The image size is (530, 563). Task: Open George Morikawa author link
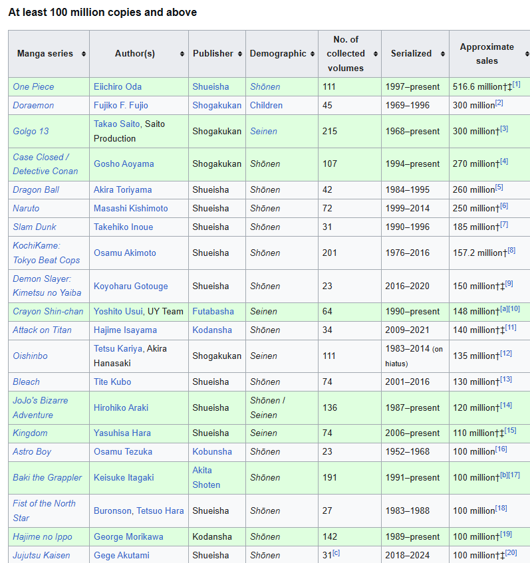pos(128,537)
